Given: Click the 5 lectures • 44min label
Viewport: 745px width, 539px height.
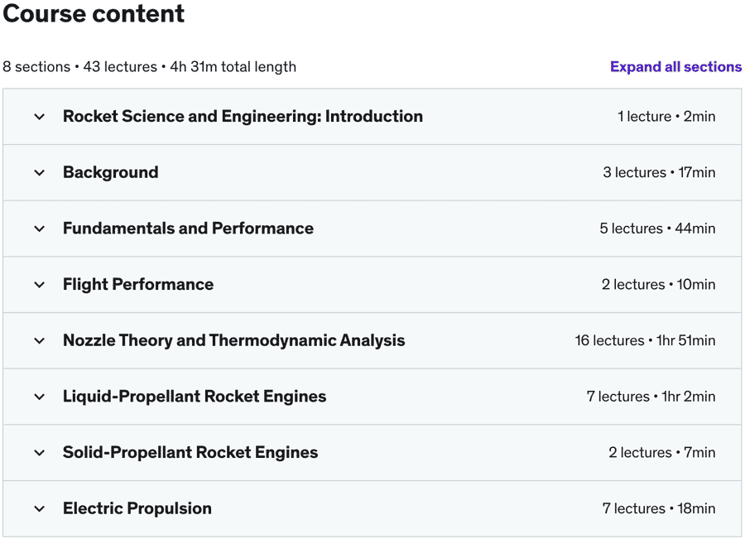Looking at the screenshot, I should pyautogui.click(x=657, y=229).
